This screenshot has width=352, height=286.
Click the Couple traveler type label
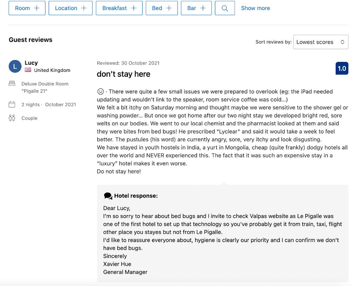(29, 118)
